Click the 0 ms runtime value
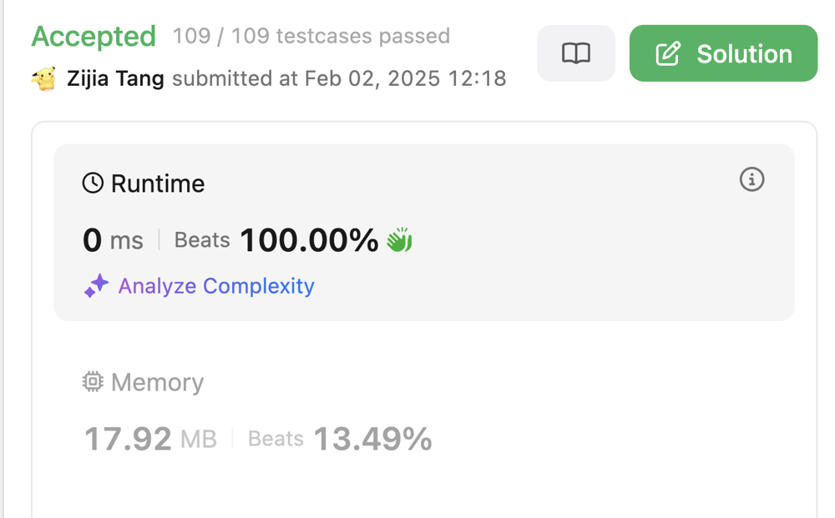Image resolution: width=835 pixels, height=518 pixels. (113, 241)
